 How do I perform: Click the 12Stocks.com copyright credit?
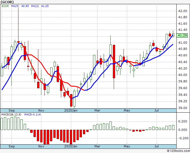click(x=178, y=151)
